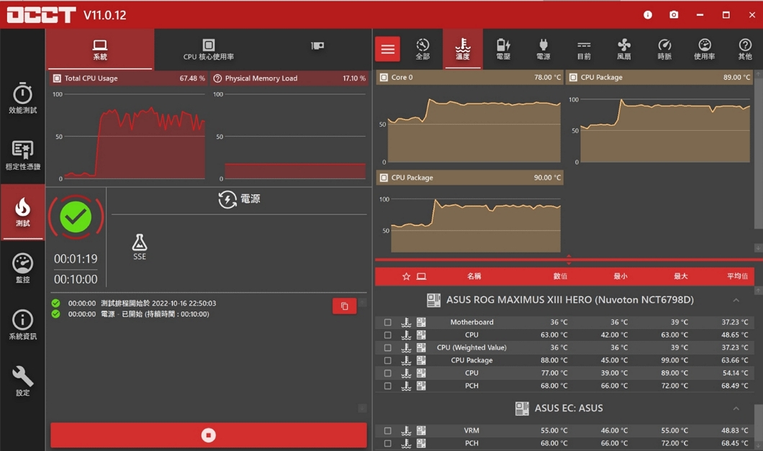
Task: Click the green check status indicator
Action: [76, 217]
